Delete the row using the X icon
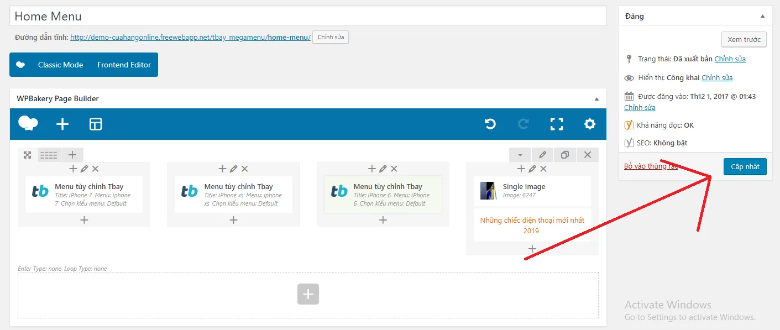The height and width of the screenshot is (330, 780). 588,155
